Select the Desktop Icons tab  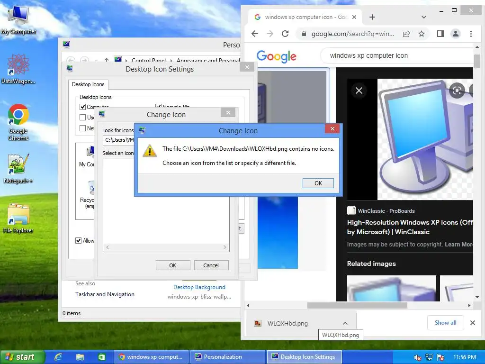(x=88, y=84)
